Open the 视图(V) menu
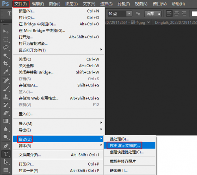 [x=141, y=4]
